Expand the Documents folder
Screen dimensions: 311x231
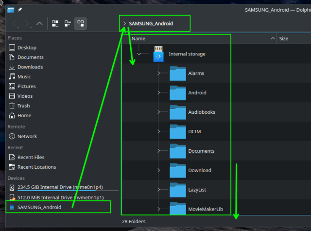point(158,151)
